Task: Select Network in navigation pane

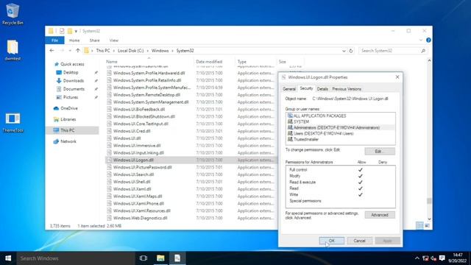Action: 68,141
